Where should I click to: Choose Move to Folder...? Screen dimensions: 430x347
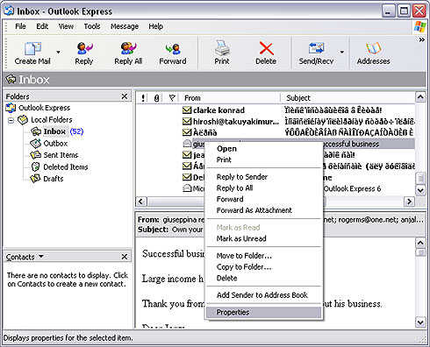pos(244,256)
